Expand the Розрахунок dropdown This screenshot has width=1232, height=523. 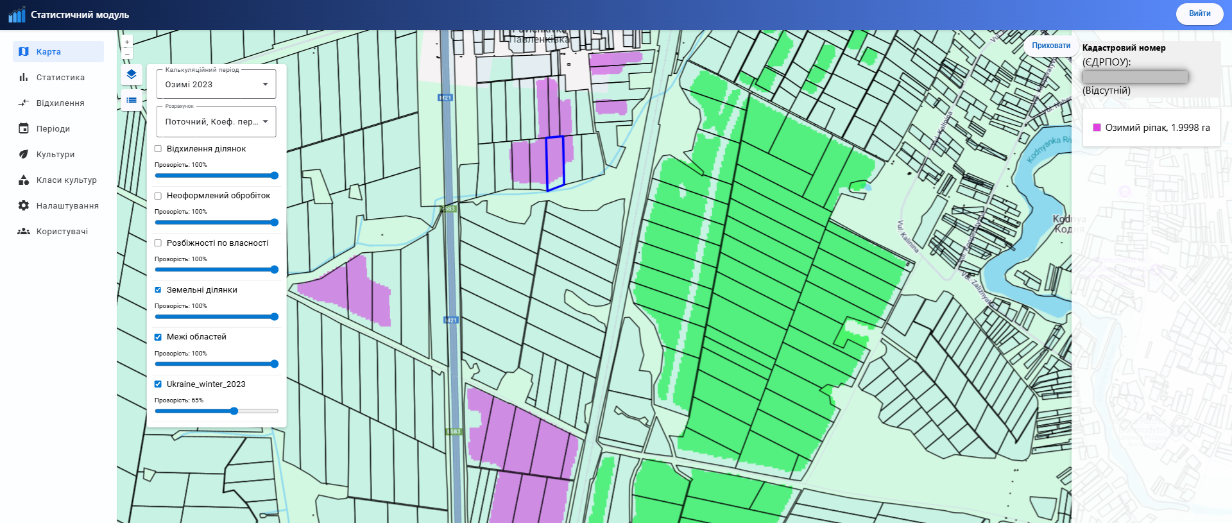coord(216,122)
